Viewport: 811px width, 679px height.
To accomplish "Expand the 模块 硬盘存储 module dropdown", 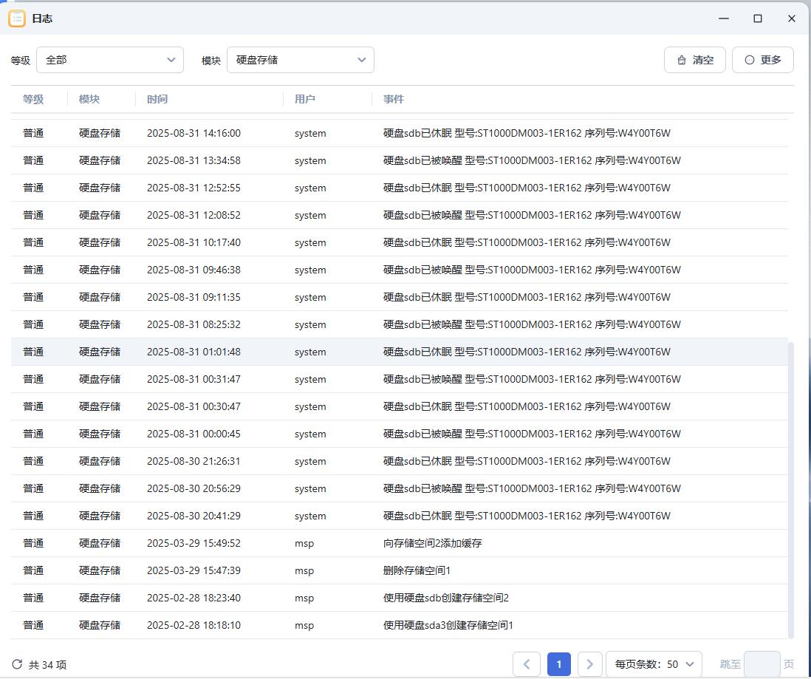I will pos(300,60).
